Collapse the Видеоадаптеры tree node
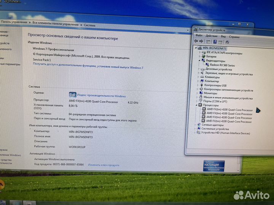274x205 pixels. (199, 60)
